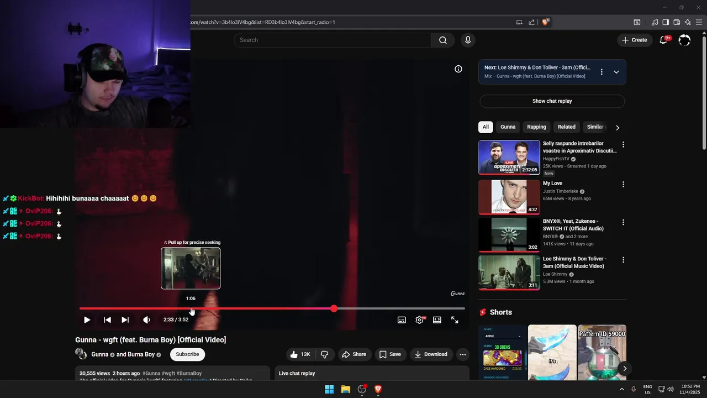Start voice search with the microphone icon
This screenshot has height=398, width=707.
(468, 40)
